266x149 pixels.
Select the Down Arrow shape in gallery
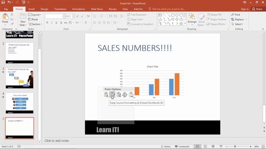coord(177,19)
